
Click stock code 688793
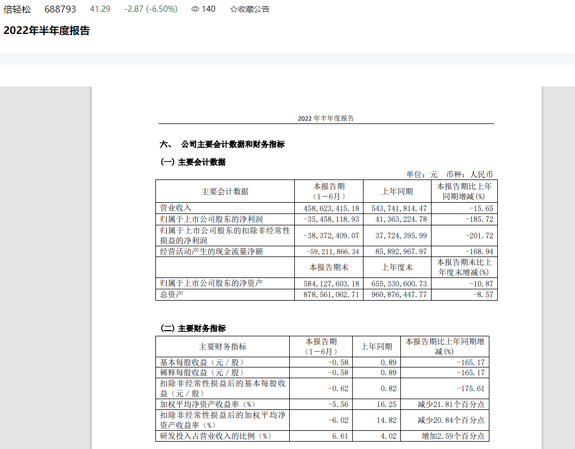(x=60, y=9)
